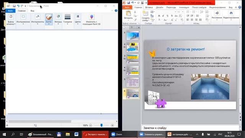Click the Создать слайд new slide icon

point(145,14)
